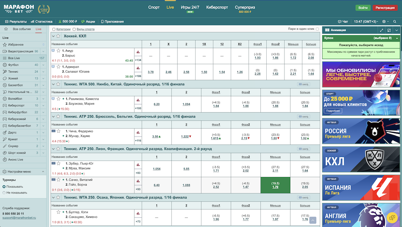Favorite the ATP 250 Брюссель category star

(58, 116)
